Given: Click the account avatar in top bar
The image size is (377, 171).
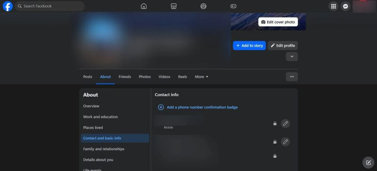Looking at the screenshot, I should tap(363, 6).
